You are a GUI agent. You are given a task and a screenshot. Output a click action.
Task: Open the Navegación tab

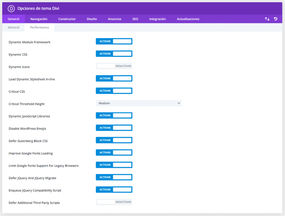(x=39, y=19)
